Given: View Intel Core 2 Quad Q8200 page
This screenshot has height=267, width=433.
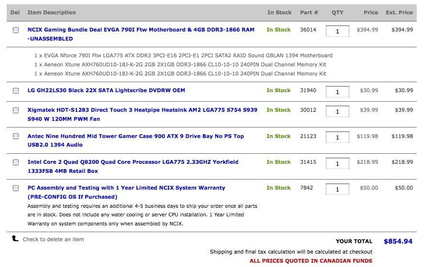Looking at the screenshot, I should click(133, 162).
